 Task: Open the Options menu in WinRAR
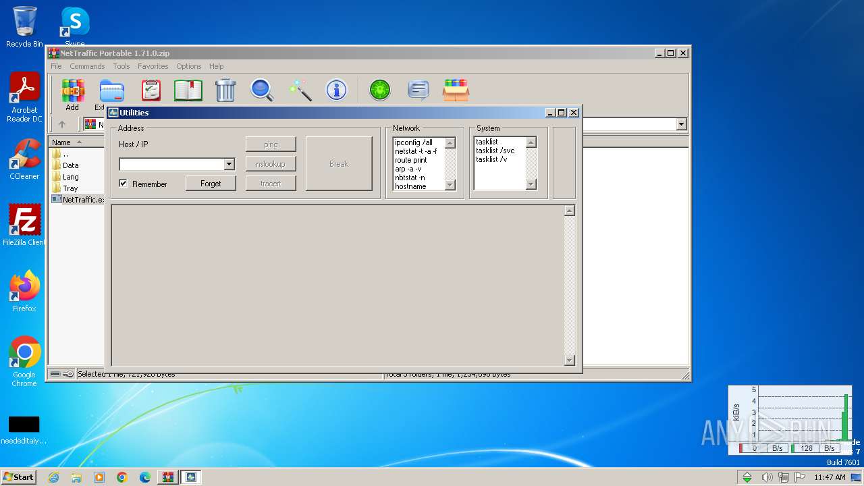click(189, 66)
